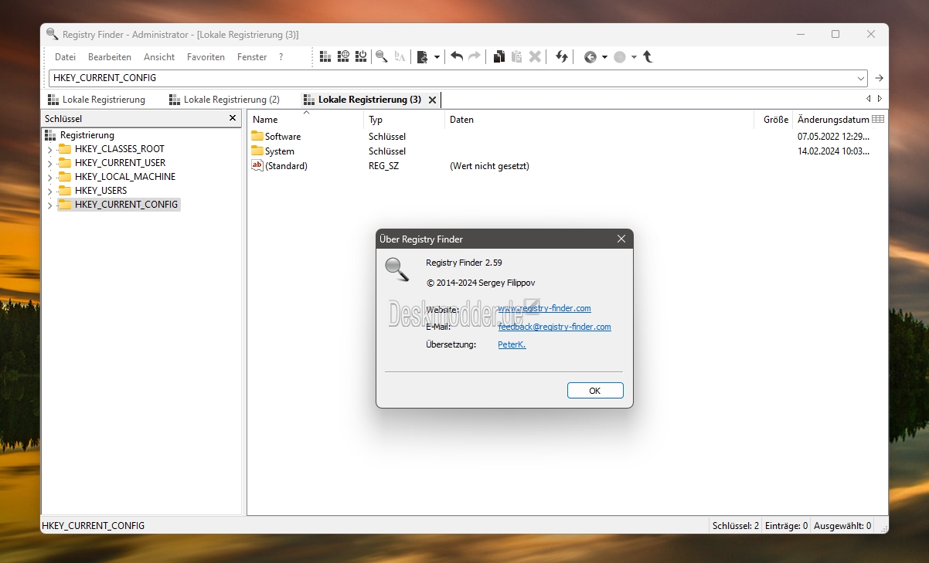Image resolution: width=929 pixels, height=563 pixels.
Task: Open the Favoriten menu
Action: (x=206, y=57)
